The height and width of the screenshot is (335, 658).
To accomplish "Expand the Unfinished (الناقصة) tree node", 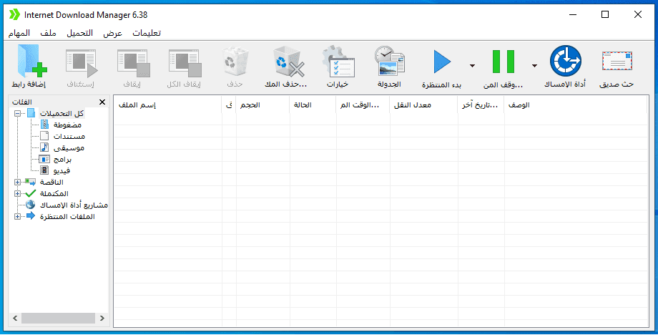I will click(x=17, y=183).
